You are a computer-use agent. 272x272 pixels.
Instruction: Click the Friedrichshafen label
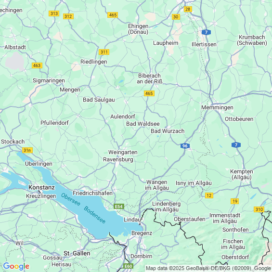(x=92, y=193)
